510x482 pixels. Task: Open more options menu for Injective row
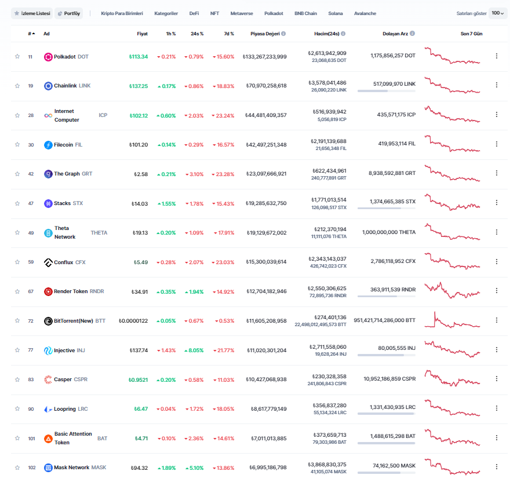496,350
